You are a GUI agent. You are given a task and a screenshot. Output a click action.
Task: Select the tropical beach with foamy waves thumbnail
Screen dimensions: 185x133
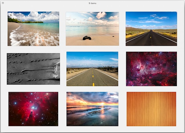[x=33, y=29]
